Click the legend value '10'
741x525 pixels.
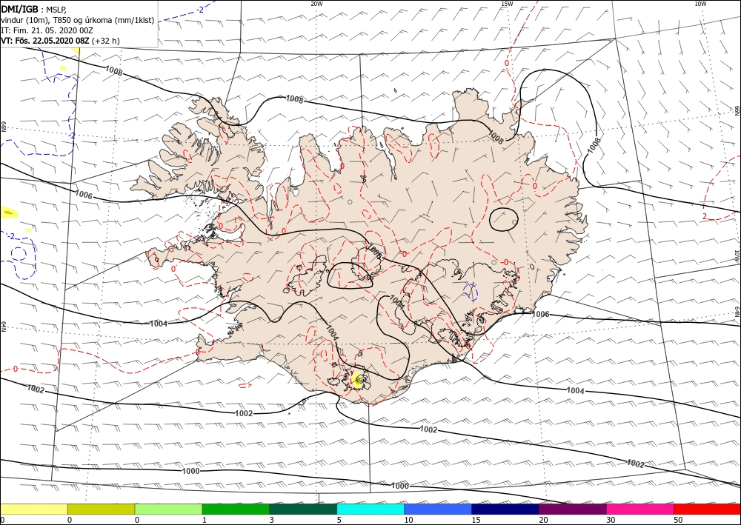point(409,520)
